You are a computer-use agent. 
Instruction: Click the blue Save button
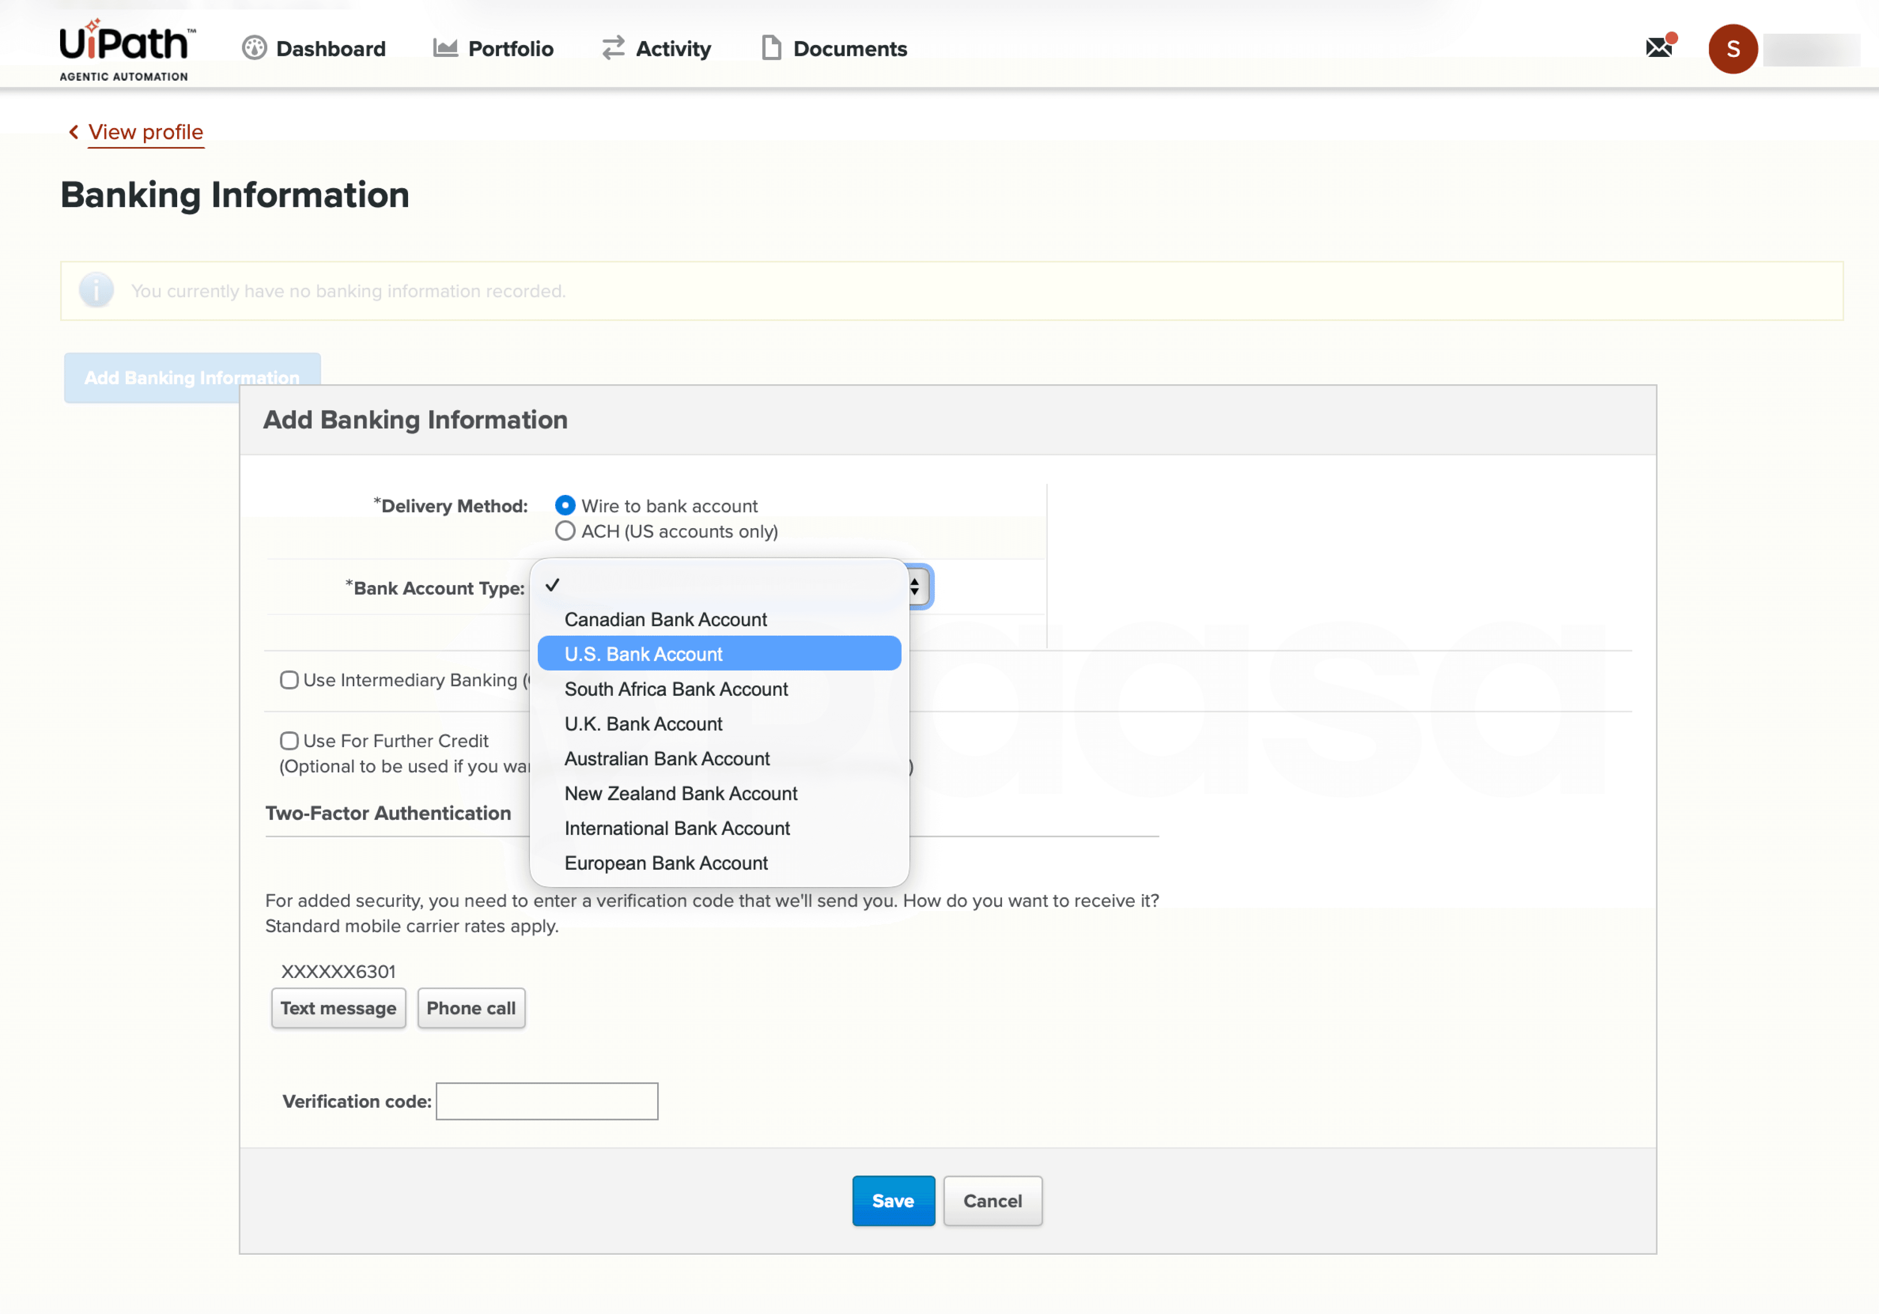tap(893, 1200)
